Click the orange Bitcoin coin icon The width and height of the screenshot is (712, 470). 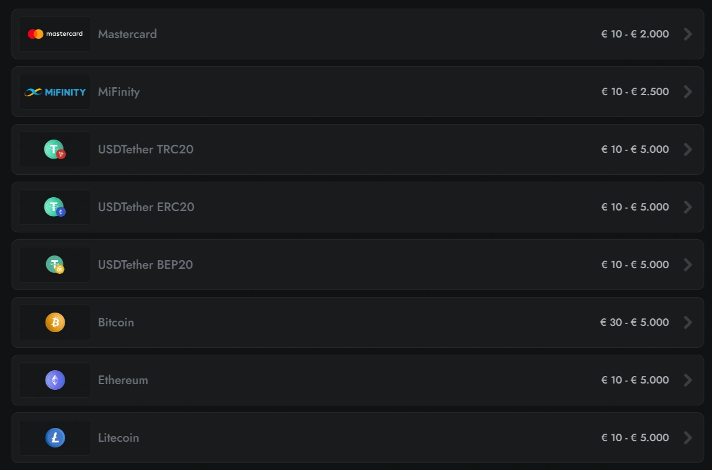click(x=55, y=322)
